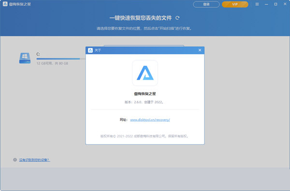
Task: Minimize the main window
Action: click(x=266, y=4)
